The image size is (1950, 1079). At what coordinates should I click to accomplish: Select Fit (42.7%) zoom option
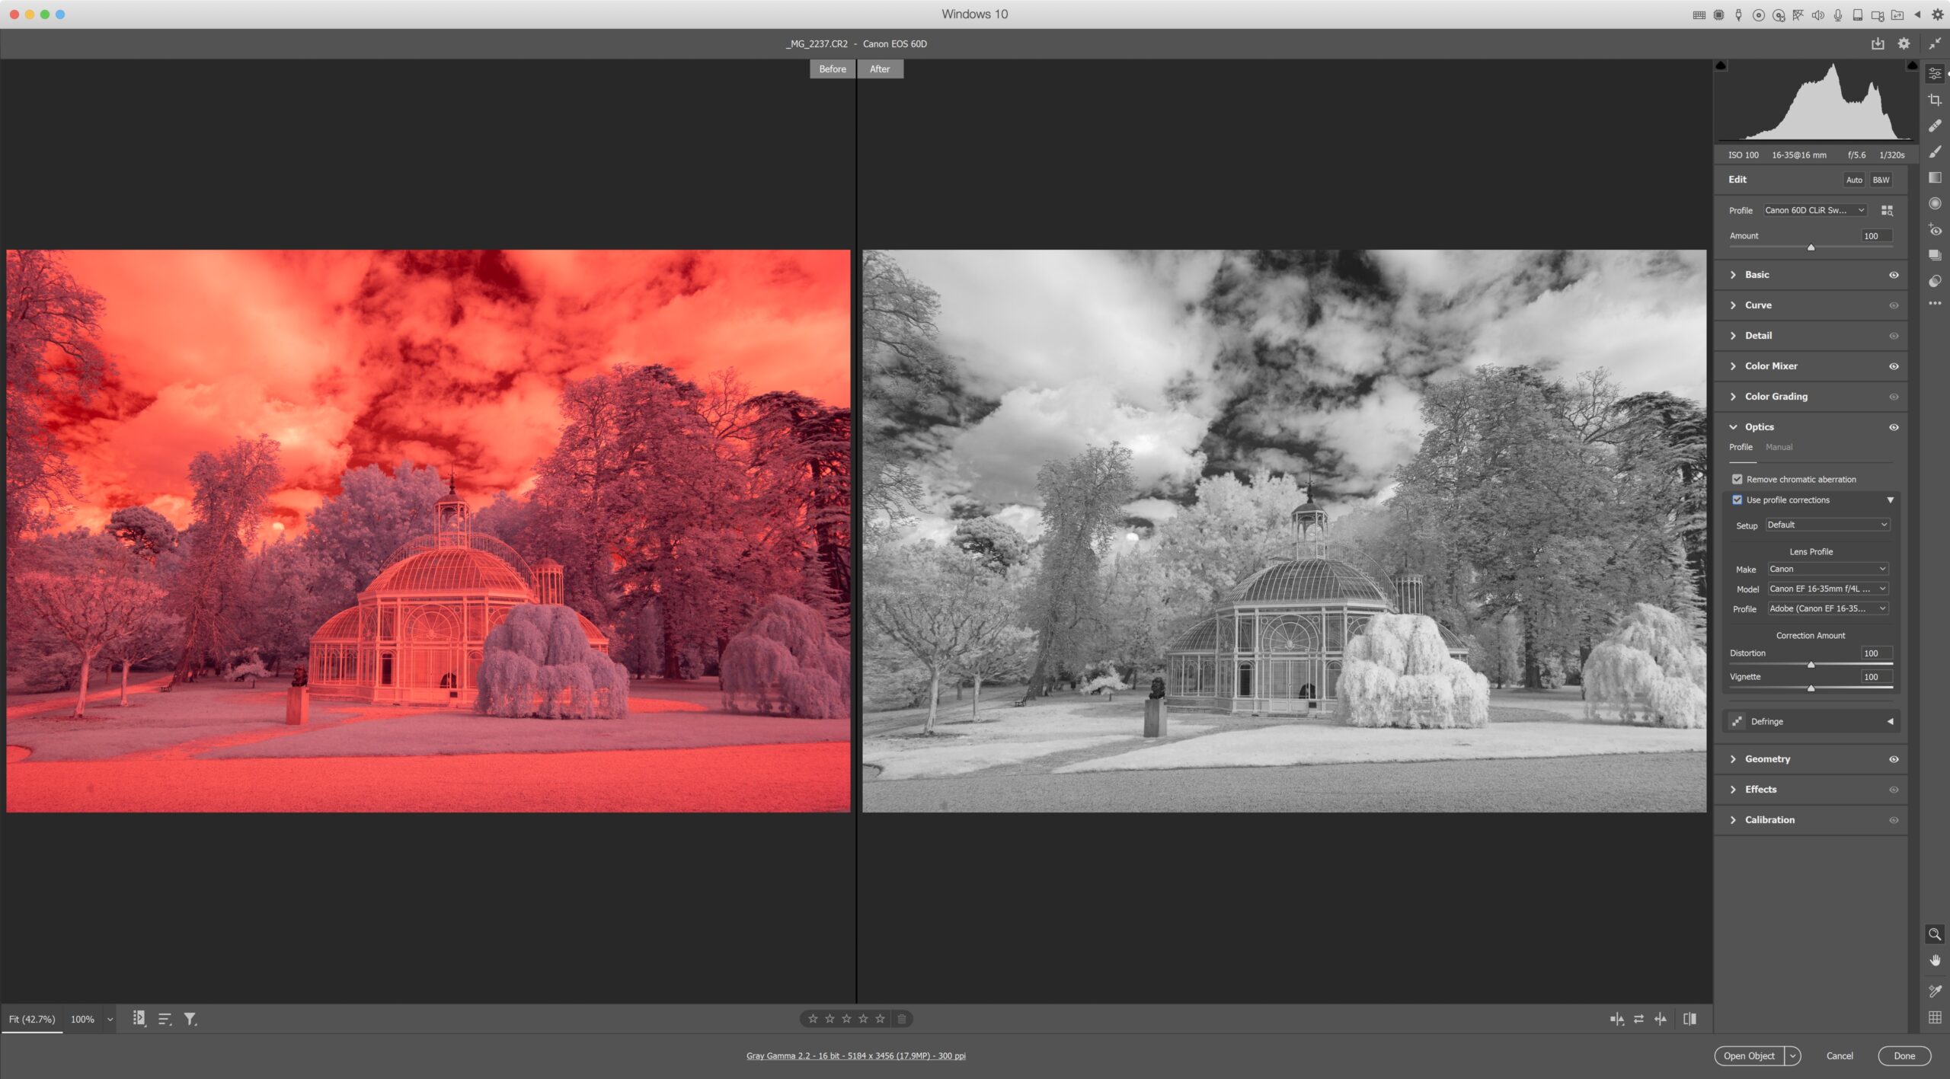pyautogui.click(x=32, y=1019)
